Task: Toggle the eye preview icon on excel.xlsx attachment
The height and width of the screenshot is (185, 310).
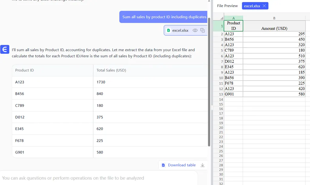Action: click(195, 30)
